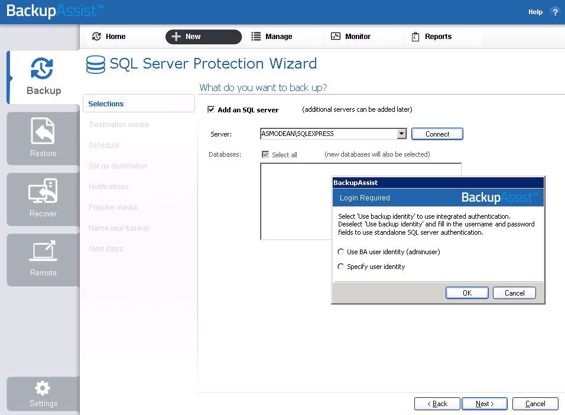Image resolution: width=565 pixels, height=415 pixels.
Task: Click the Monitor graph icon
Action: 336,36
